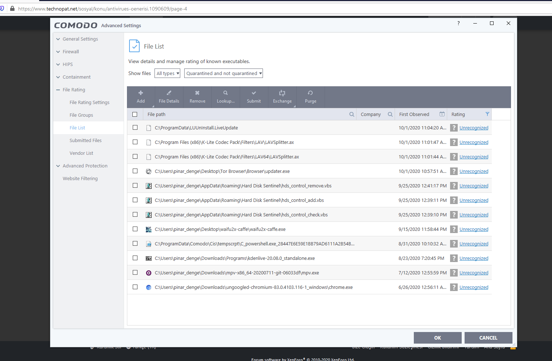Check the box for LUUnInstall.LiveUpdate

[x=135, y=128]
